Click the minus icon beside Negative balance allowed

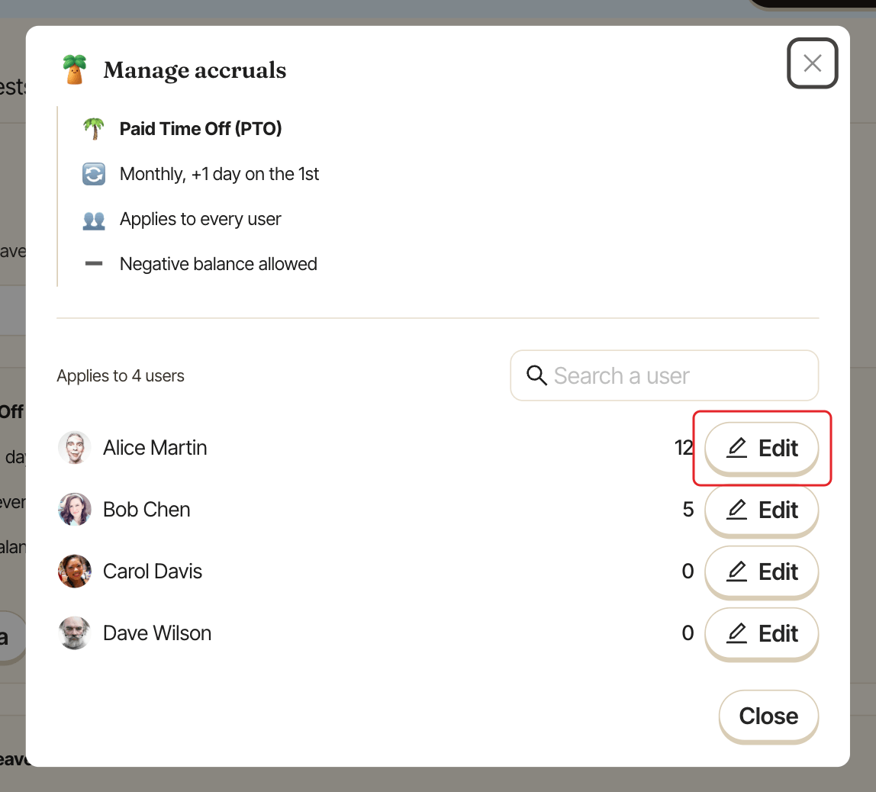tap(94, 264)
